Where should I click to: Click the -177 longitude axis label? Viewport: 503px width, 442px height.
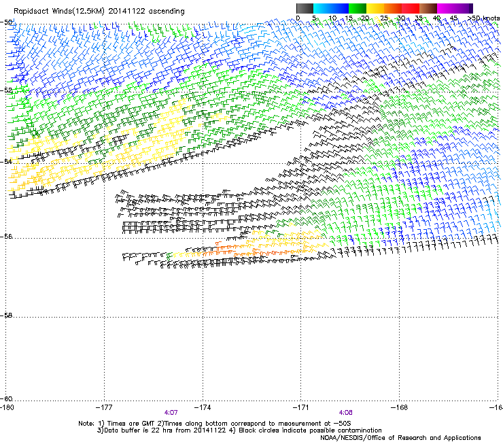coord(104,407)
